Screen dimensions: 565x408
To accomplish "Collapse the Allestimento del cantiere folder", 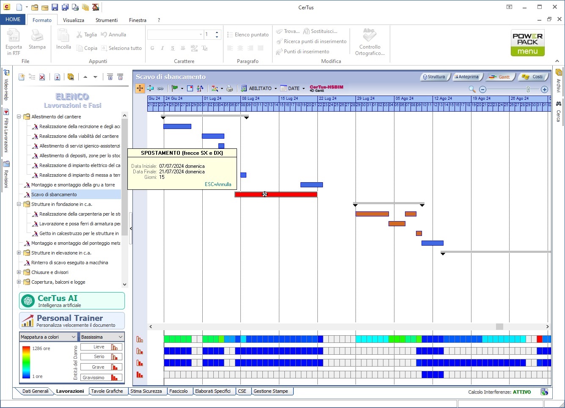I will 19,117.
